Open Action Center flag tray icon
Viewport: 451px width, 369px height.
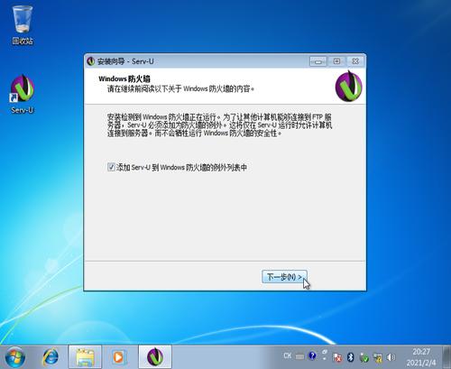pyautogui.click(x=337, y=357)
